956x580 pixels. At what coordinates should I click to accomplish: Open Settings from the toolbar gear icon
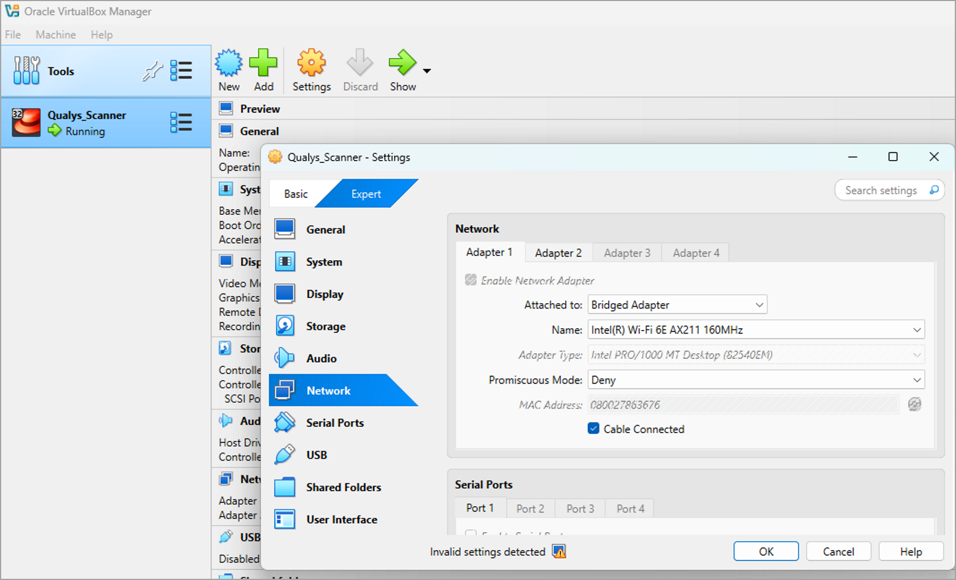pyautogui.click(x=311, y=62)
